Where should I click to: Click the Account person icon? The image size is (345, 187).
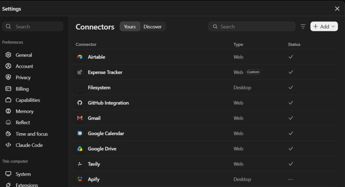(x=9, y=66)
